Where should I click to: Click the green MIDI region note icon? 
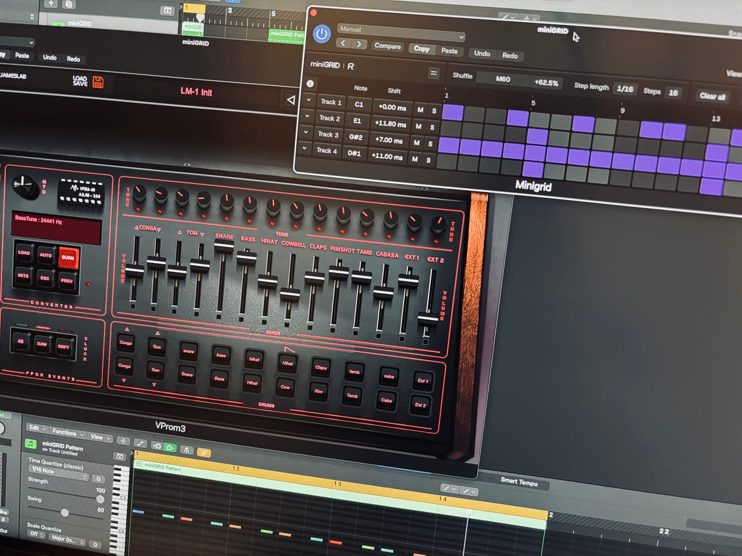click(x=31, y=443)
